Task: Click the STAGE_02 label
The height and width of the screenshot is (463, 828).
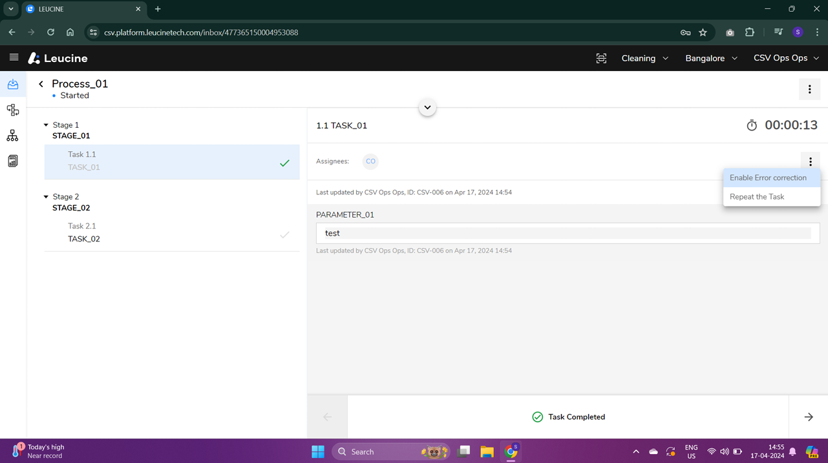Action: (71, 208)
